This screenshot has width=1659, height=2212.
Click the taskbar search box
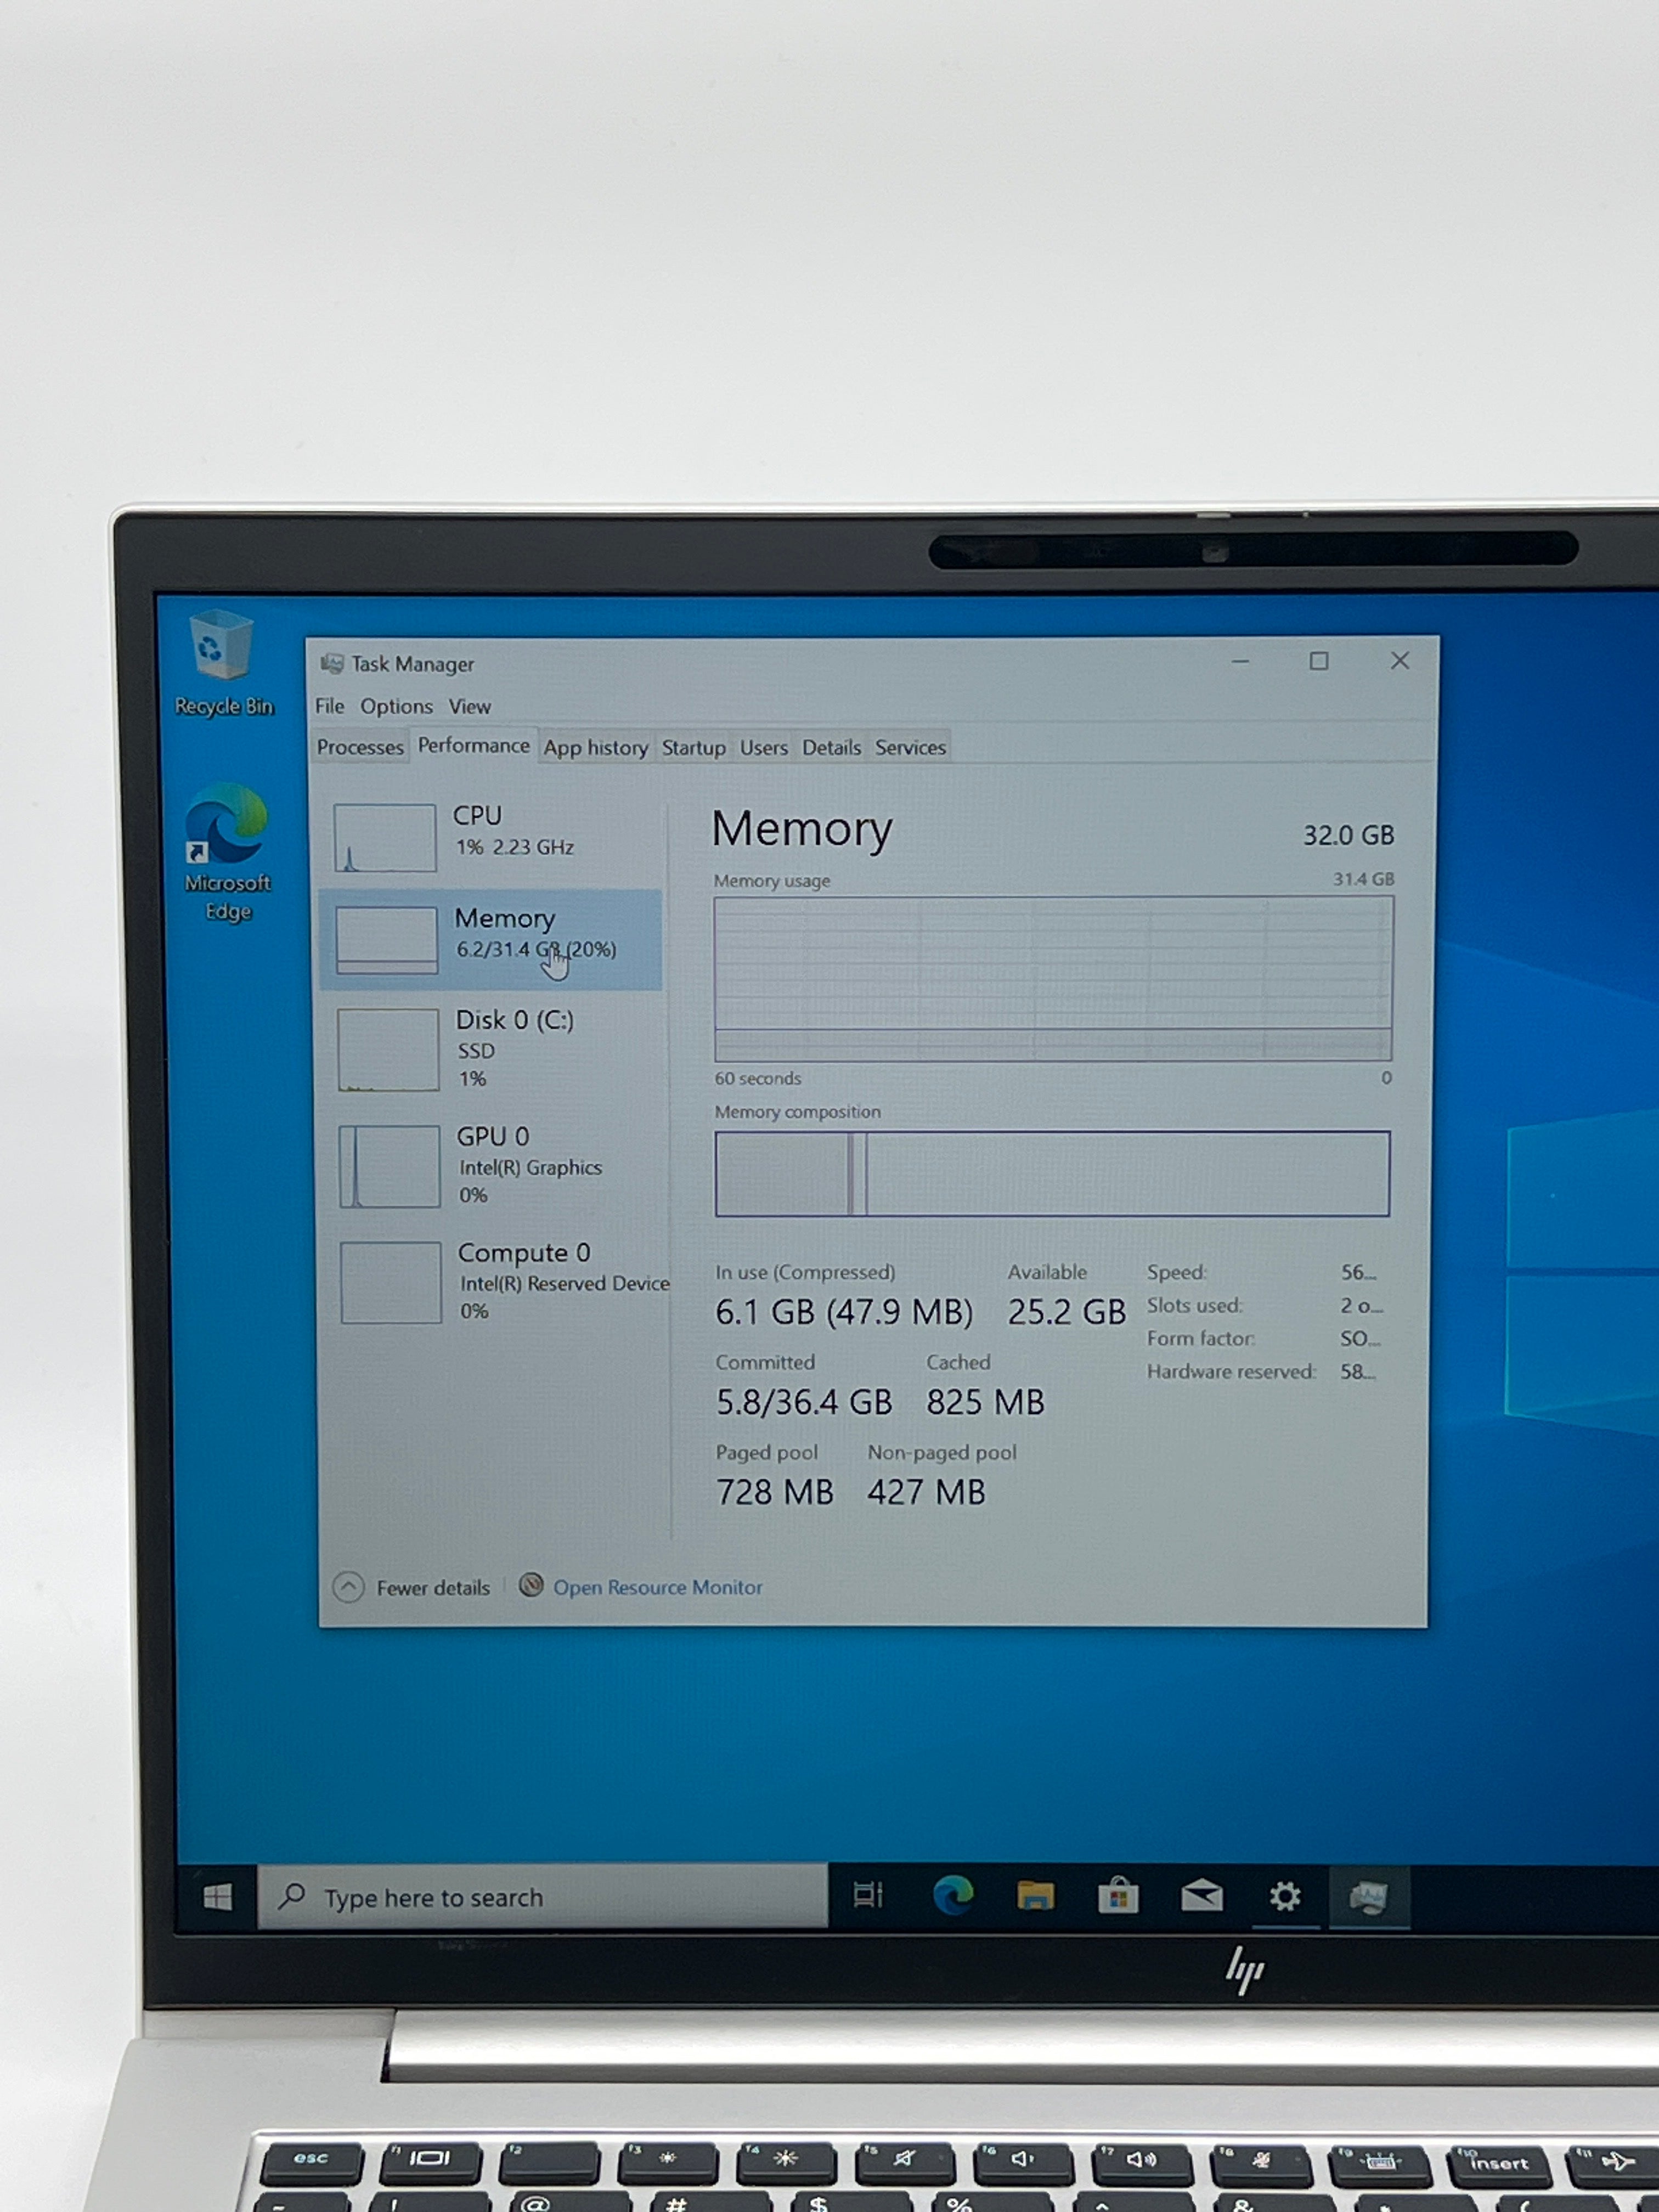pos(543,1896)
